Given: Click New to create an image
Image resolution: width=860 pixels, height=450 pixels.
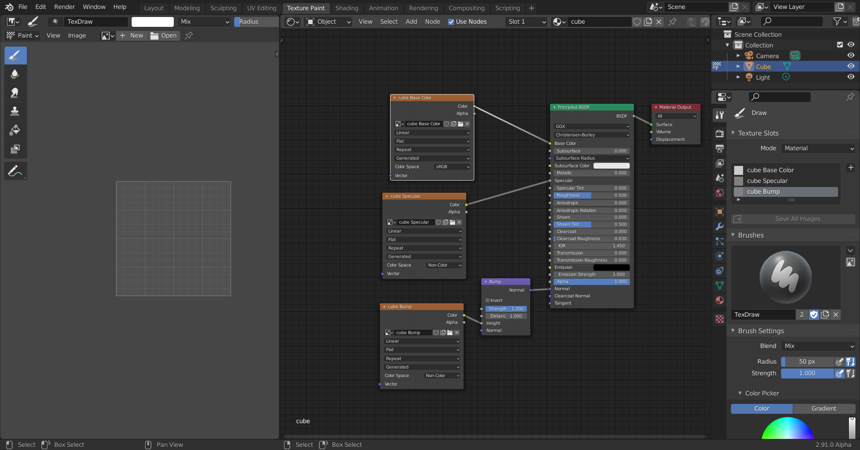Looking at the screenshot, I should [x=132, y=35].
